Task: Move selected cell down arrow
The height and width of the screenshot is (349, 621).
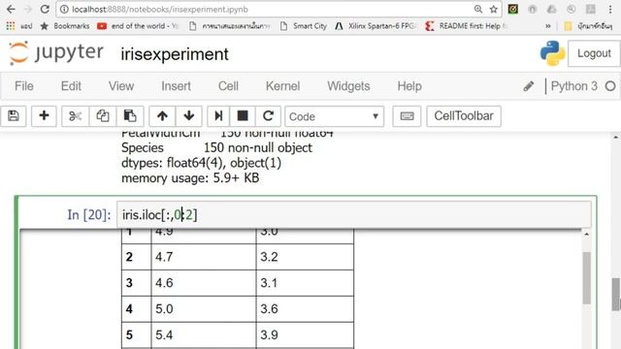Action: click(189, 116)
